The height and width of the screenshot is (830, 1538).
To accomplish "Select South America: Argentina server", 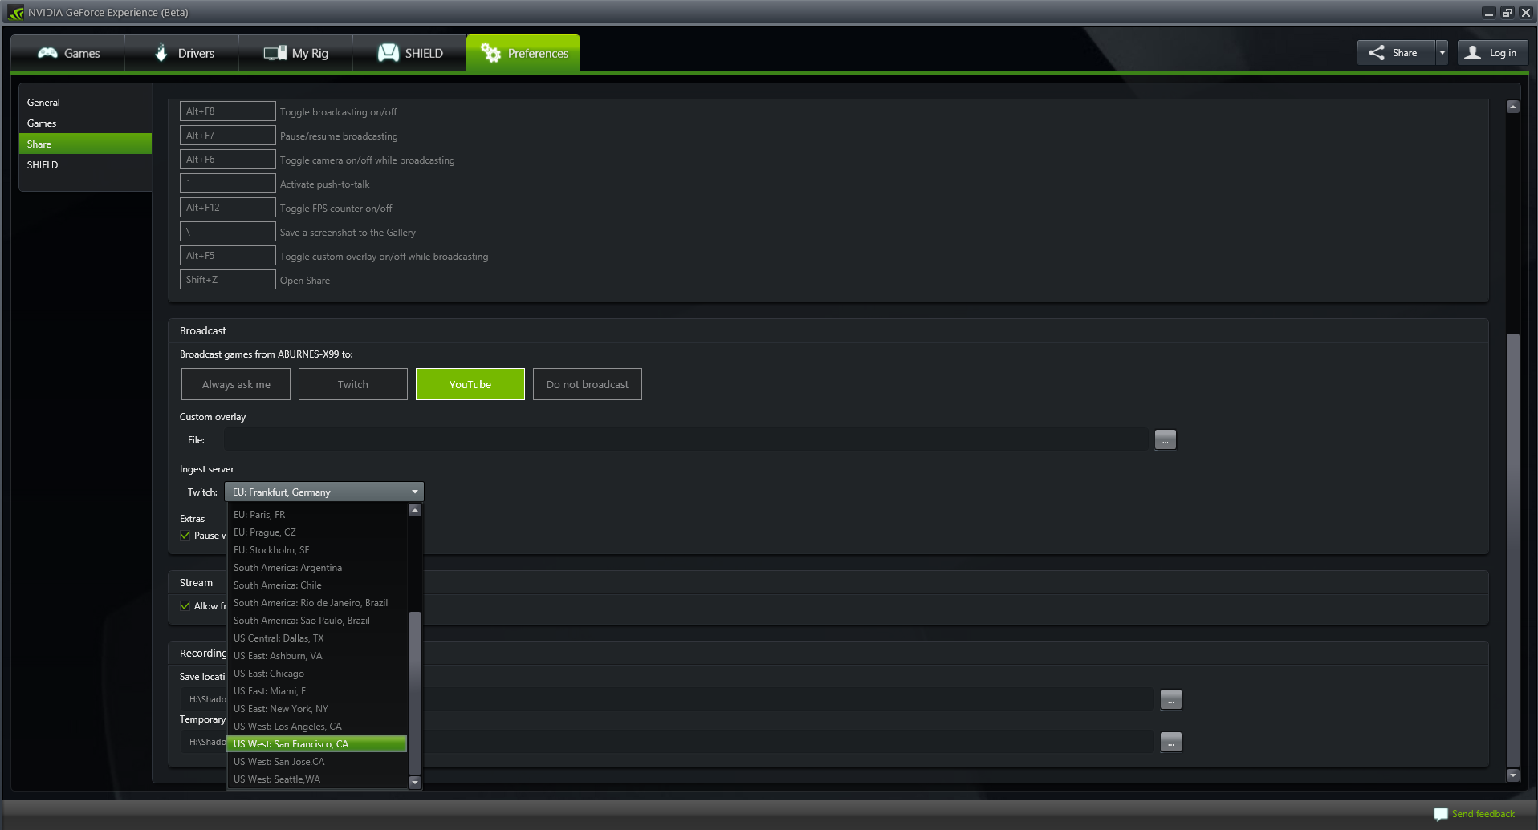I will pyautogui.click(x=317, y=568).
